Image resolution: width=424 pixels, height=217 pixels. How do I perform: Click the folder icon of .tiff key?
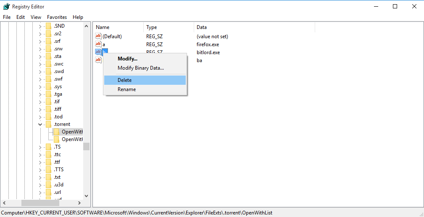[48, 110]
